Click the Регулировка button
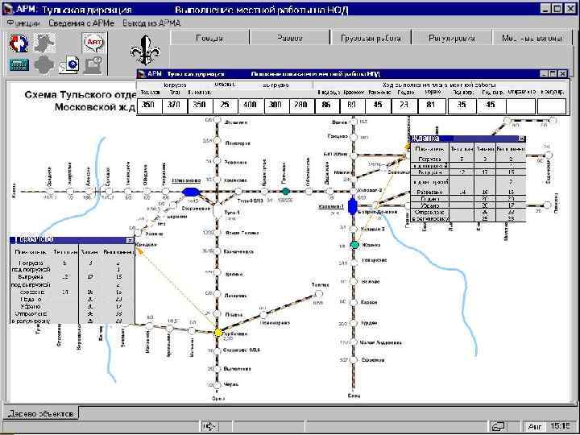Viewport: 580px width, 435px height. 452,38
